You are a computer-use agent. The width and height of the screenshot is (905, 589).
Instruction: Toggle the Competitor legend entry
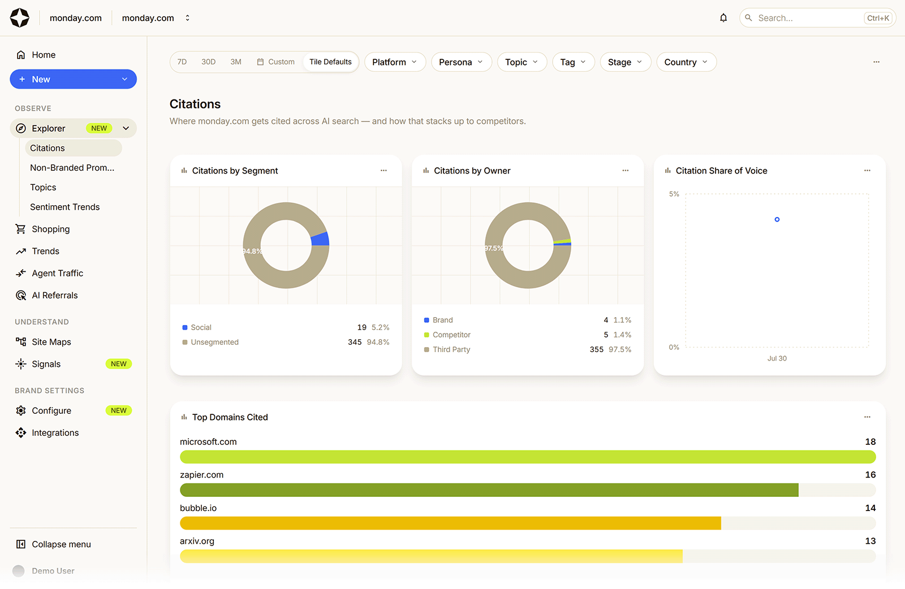tap(447, 335)
